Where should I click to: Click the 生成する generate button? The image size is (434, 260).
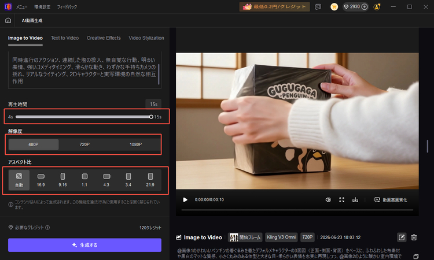tap(84, 245)
